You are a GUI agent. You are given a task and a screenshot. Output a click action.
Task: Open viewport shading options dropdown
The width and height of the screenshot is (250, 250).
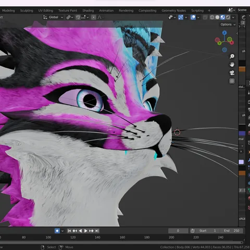click(x=233, y=17)
